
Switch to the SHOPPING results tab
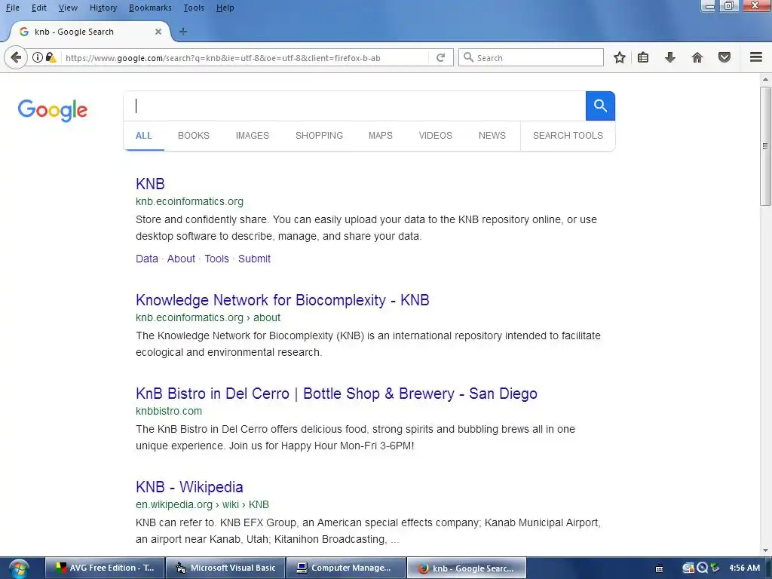point(319,136)
